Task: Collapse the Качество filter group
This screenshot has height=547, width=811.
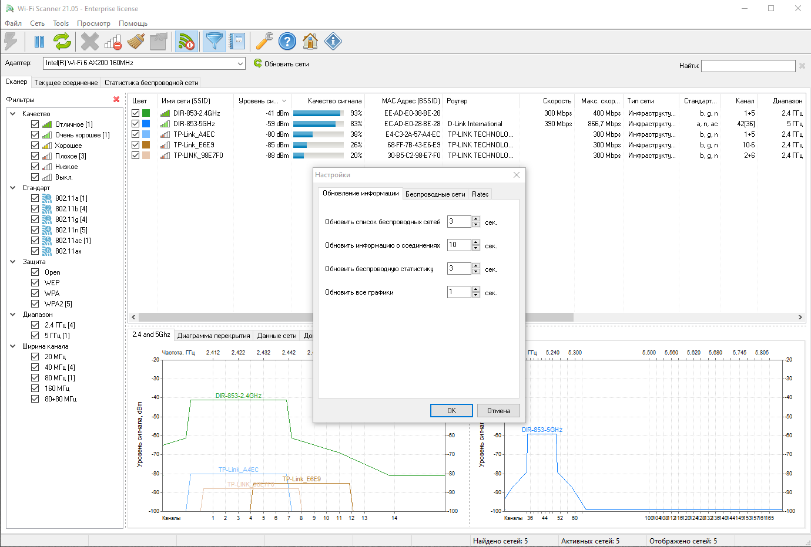Action: tap(13, 114)
